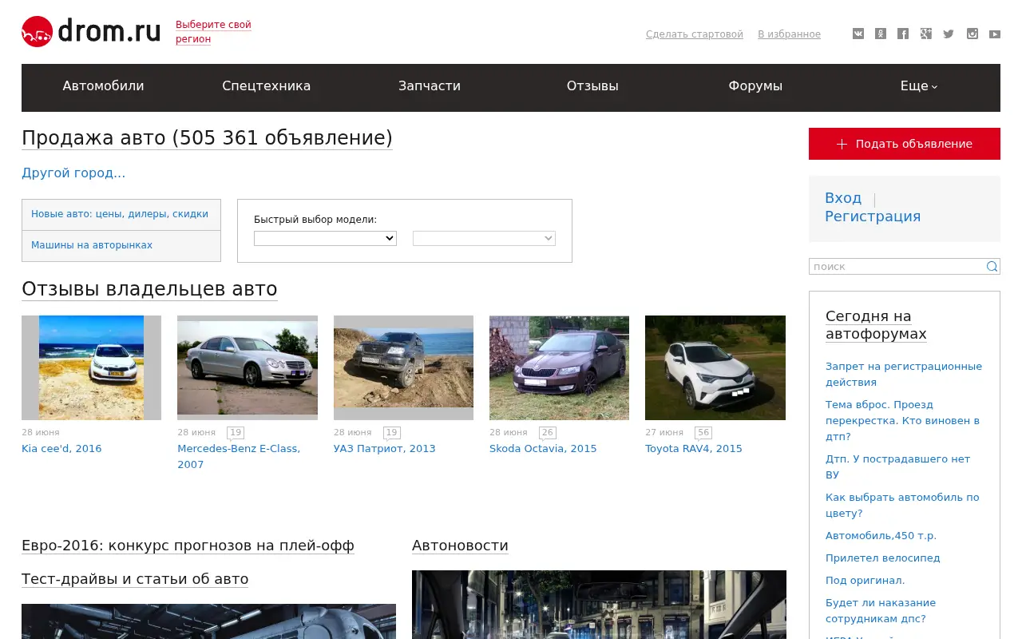
Task: Open Машины на авторынках link
Action: (x=92, y=245)
